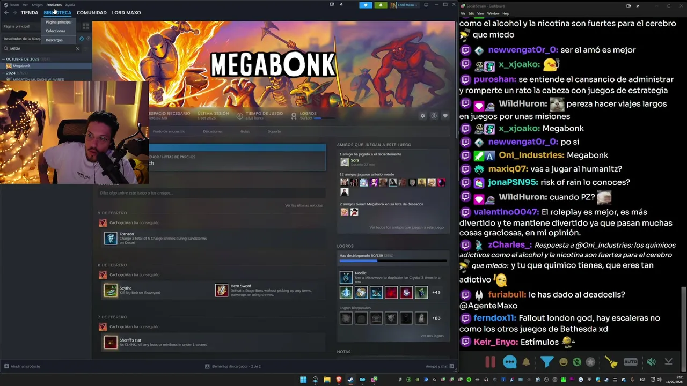Click the blue filter funnel icon

coord(546,362)
